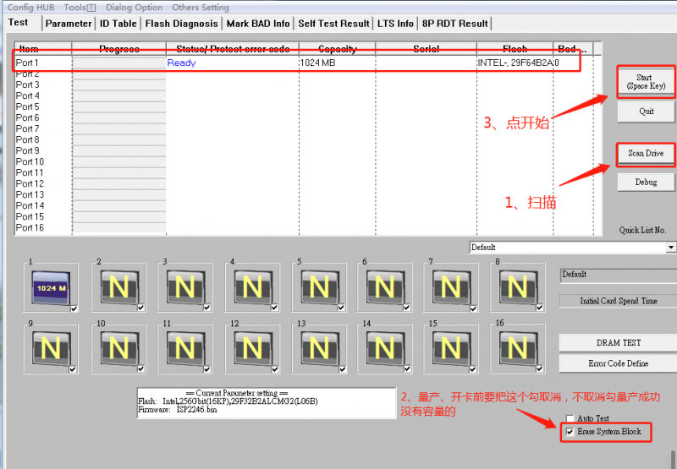Toggle the checkbox under port 9 icon

(x=73, y=369)
